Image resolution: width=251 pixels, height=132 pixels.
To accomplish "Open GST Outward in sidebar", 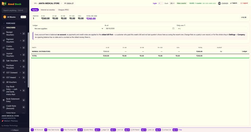I will 12,73.
